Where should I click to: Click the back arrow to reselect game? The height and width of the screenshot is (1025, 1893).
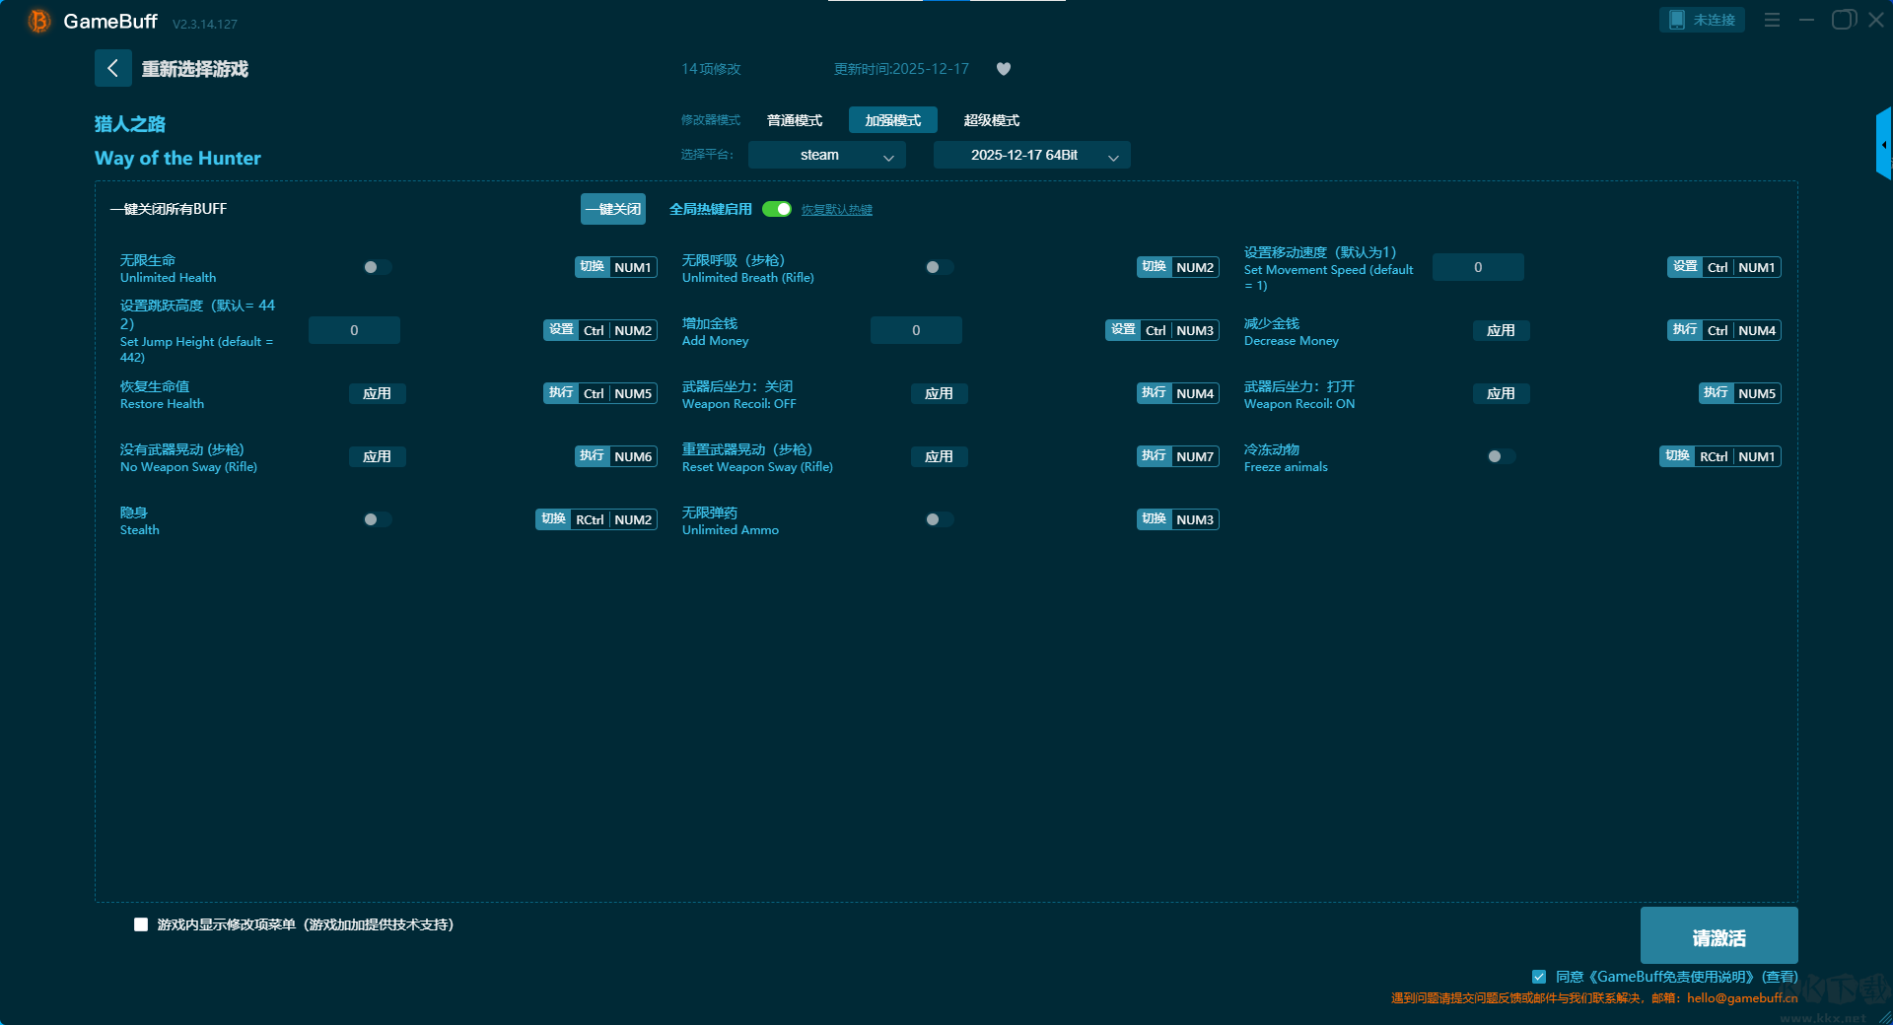click(x=112, y=68)
